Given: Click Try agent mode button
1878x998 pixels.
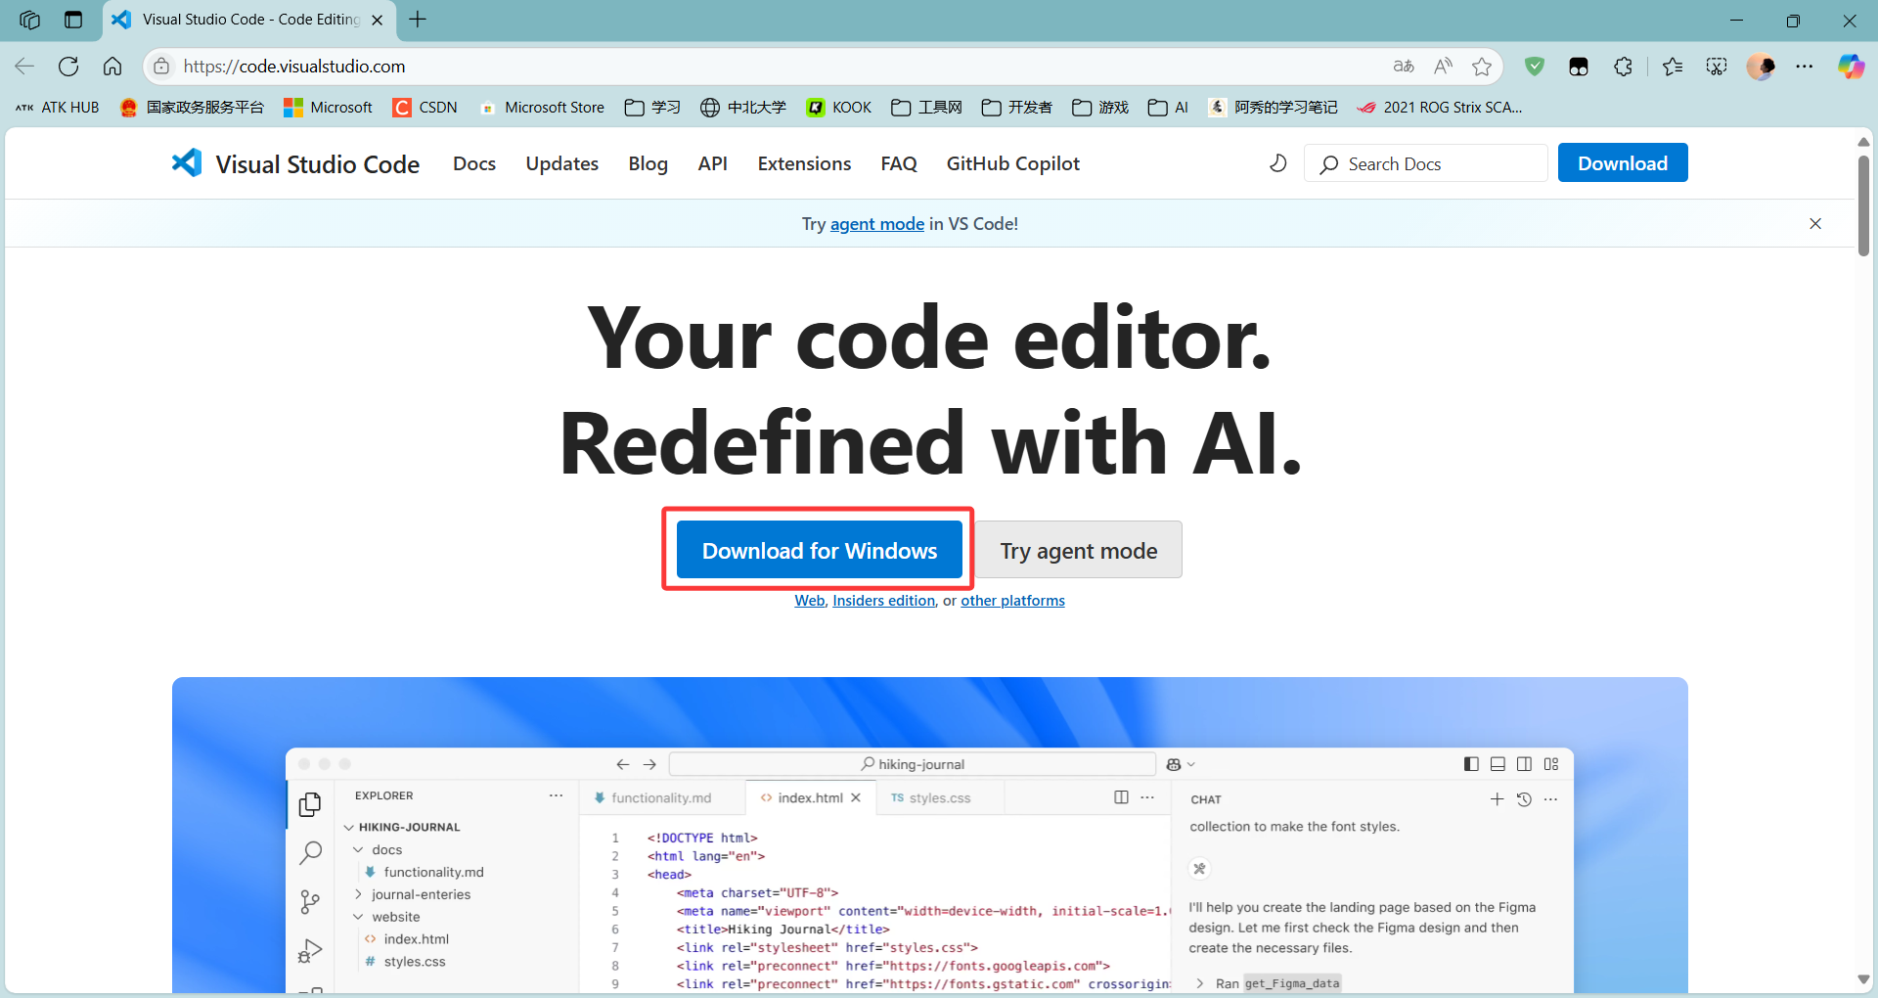Looking at the screenshot, I should tap(1079, 550).
